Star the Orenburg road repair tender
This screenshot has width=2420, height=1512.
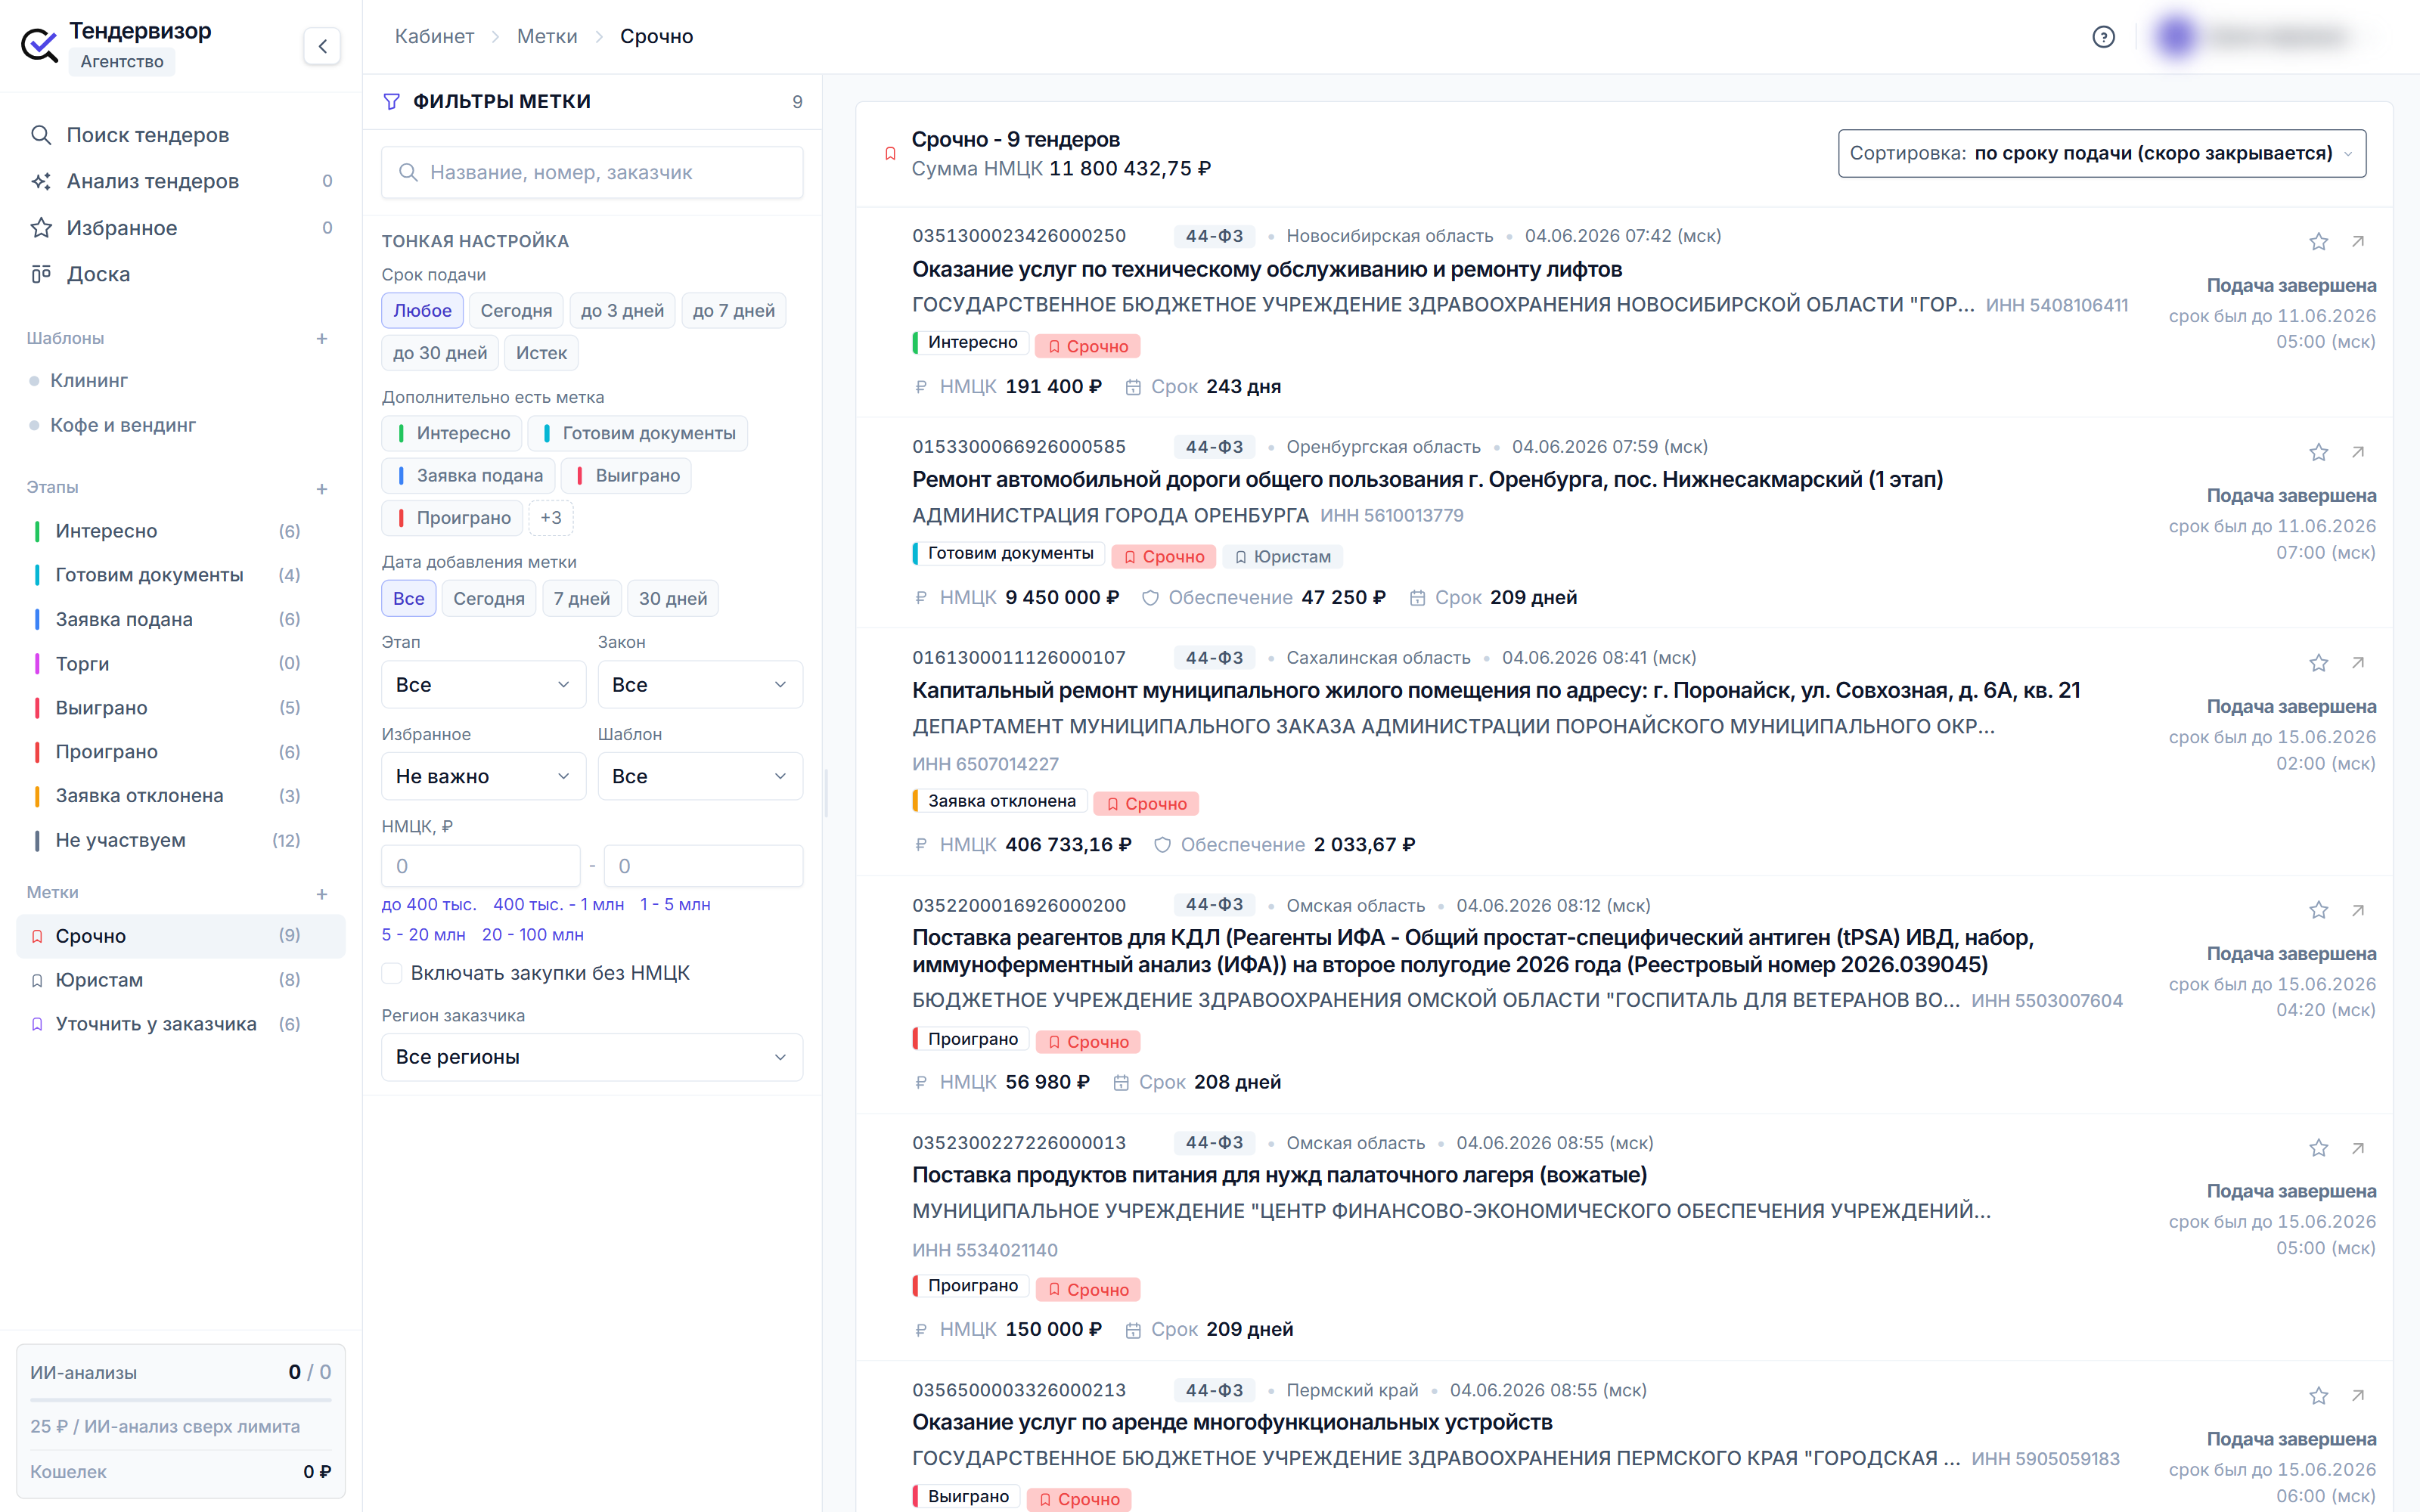click(x=2318, y=453)
